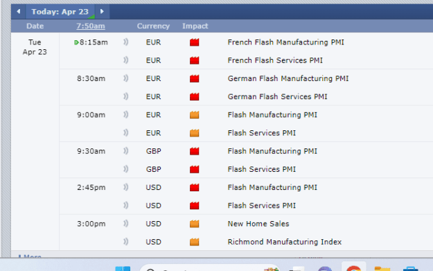Select the Today: Apr 23 tab
Image resolution: width=433 pixels, height=271 pixels.
60,12
